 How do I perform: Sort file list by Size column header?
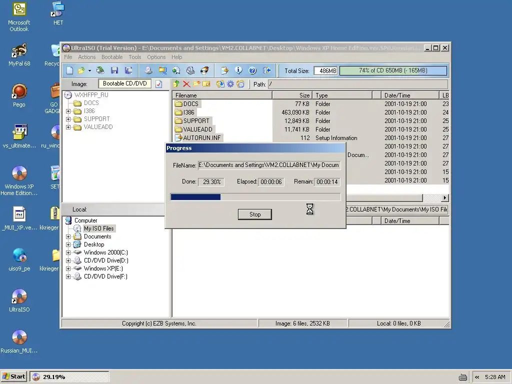292,95
